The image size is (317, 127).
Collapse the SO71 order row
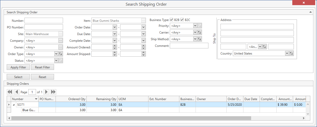[x=14, y=105]
